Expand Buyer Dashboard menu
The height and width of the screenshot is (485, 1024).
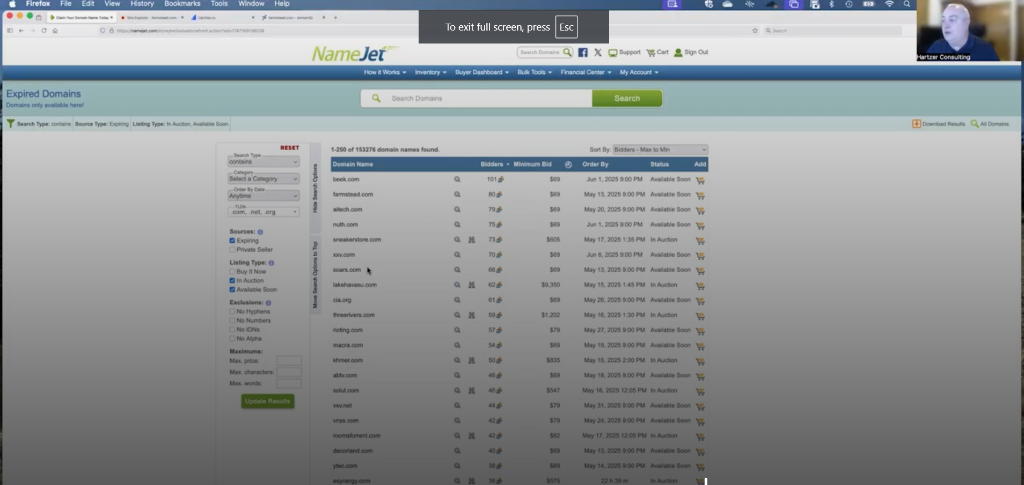[482, 72]
